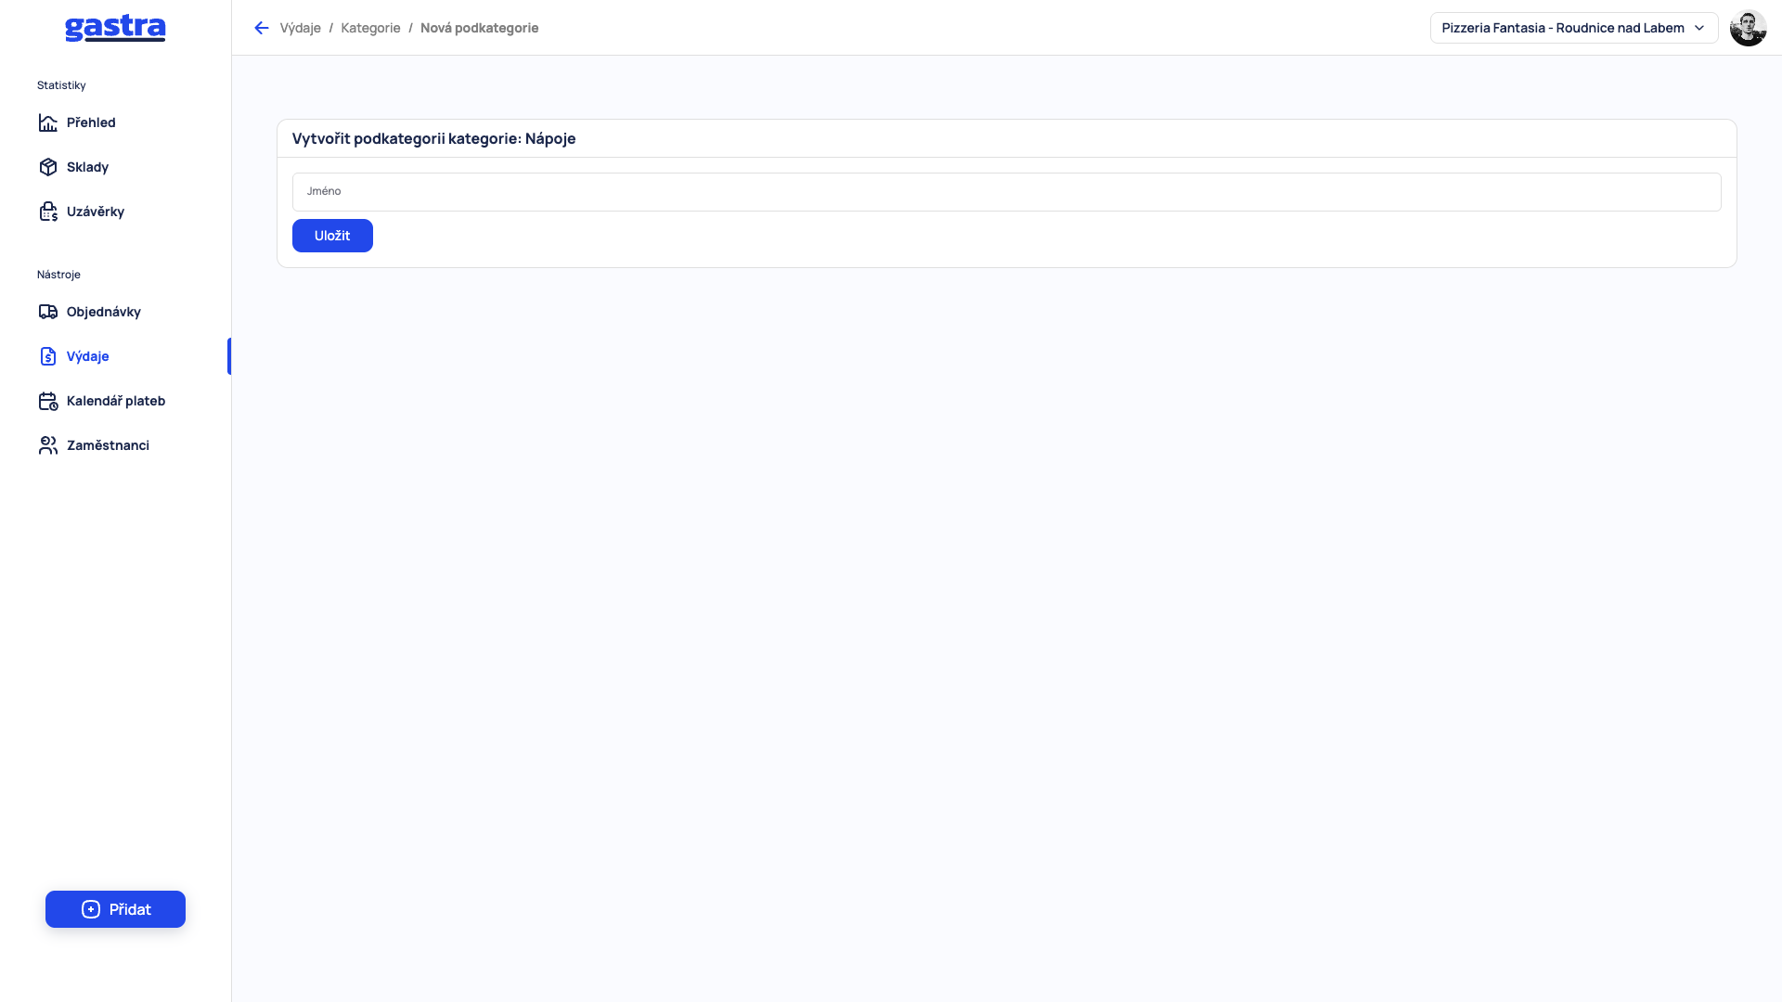The image size is (1782, 1002).
Task: Navigate to Výdaje breadcrumb
Action: [x=300, y=28]
